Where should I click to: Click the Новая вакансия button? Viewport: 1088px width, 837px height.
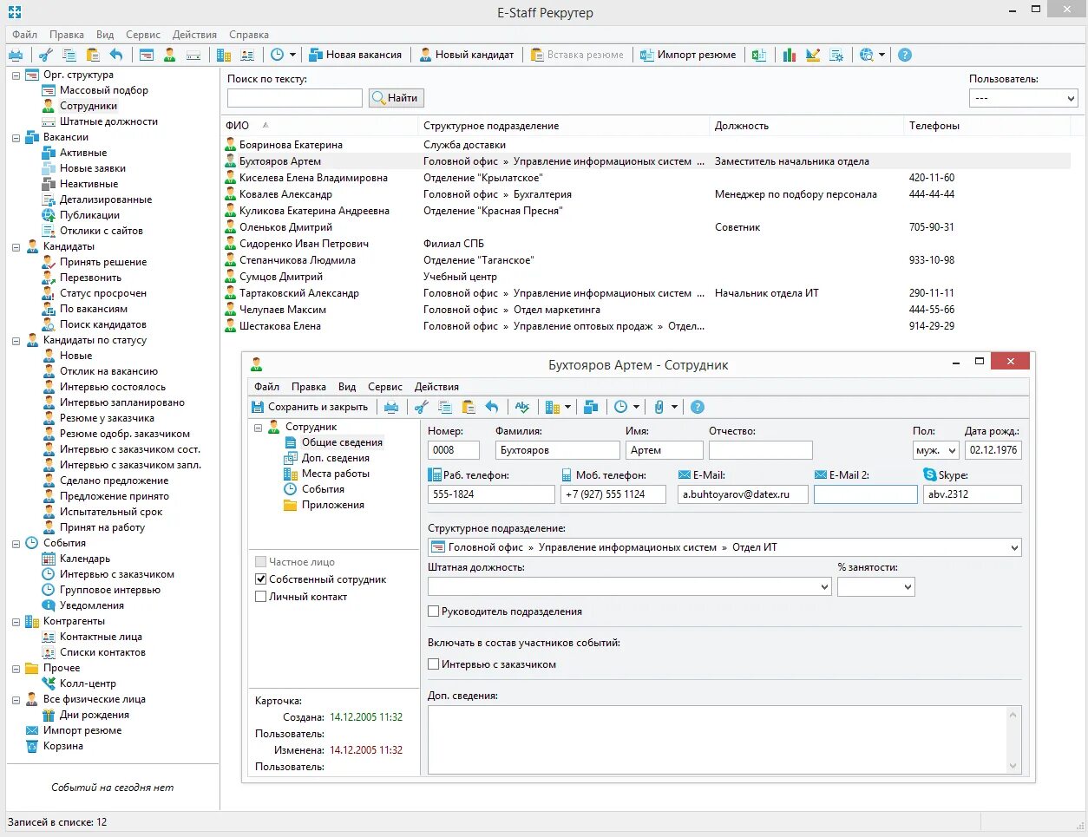coord(357,55)
